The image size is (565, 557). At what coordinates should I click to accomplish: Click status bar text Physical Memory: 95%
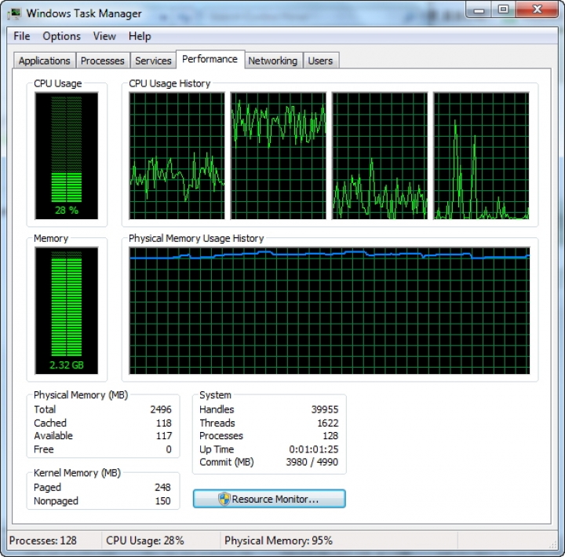coord(278,541)
